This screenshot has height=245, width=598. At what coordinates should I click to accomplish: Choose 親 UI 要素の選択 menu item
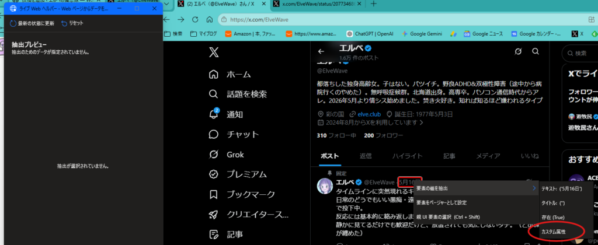tap(476, 217)
